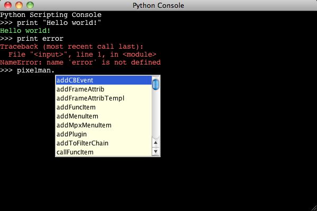Click the green zoom window button
Screen dimensions: 317x211
pyautogui.click(x=30, y=5)
